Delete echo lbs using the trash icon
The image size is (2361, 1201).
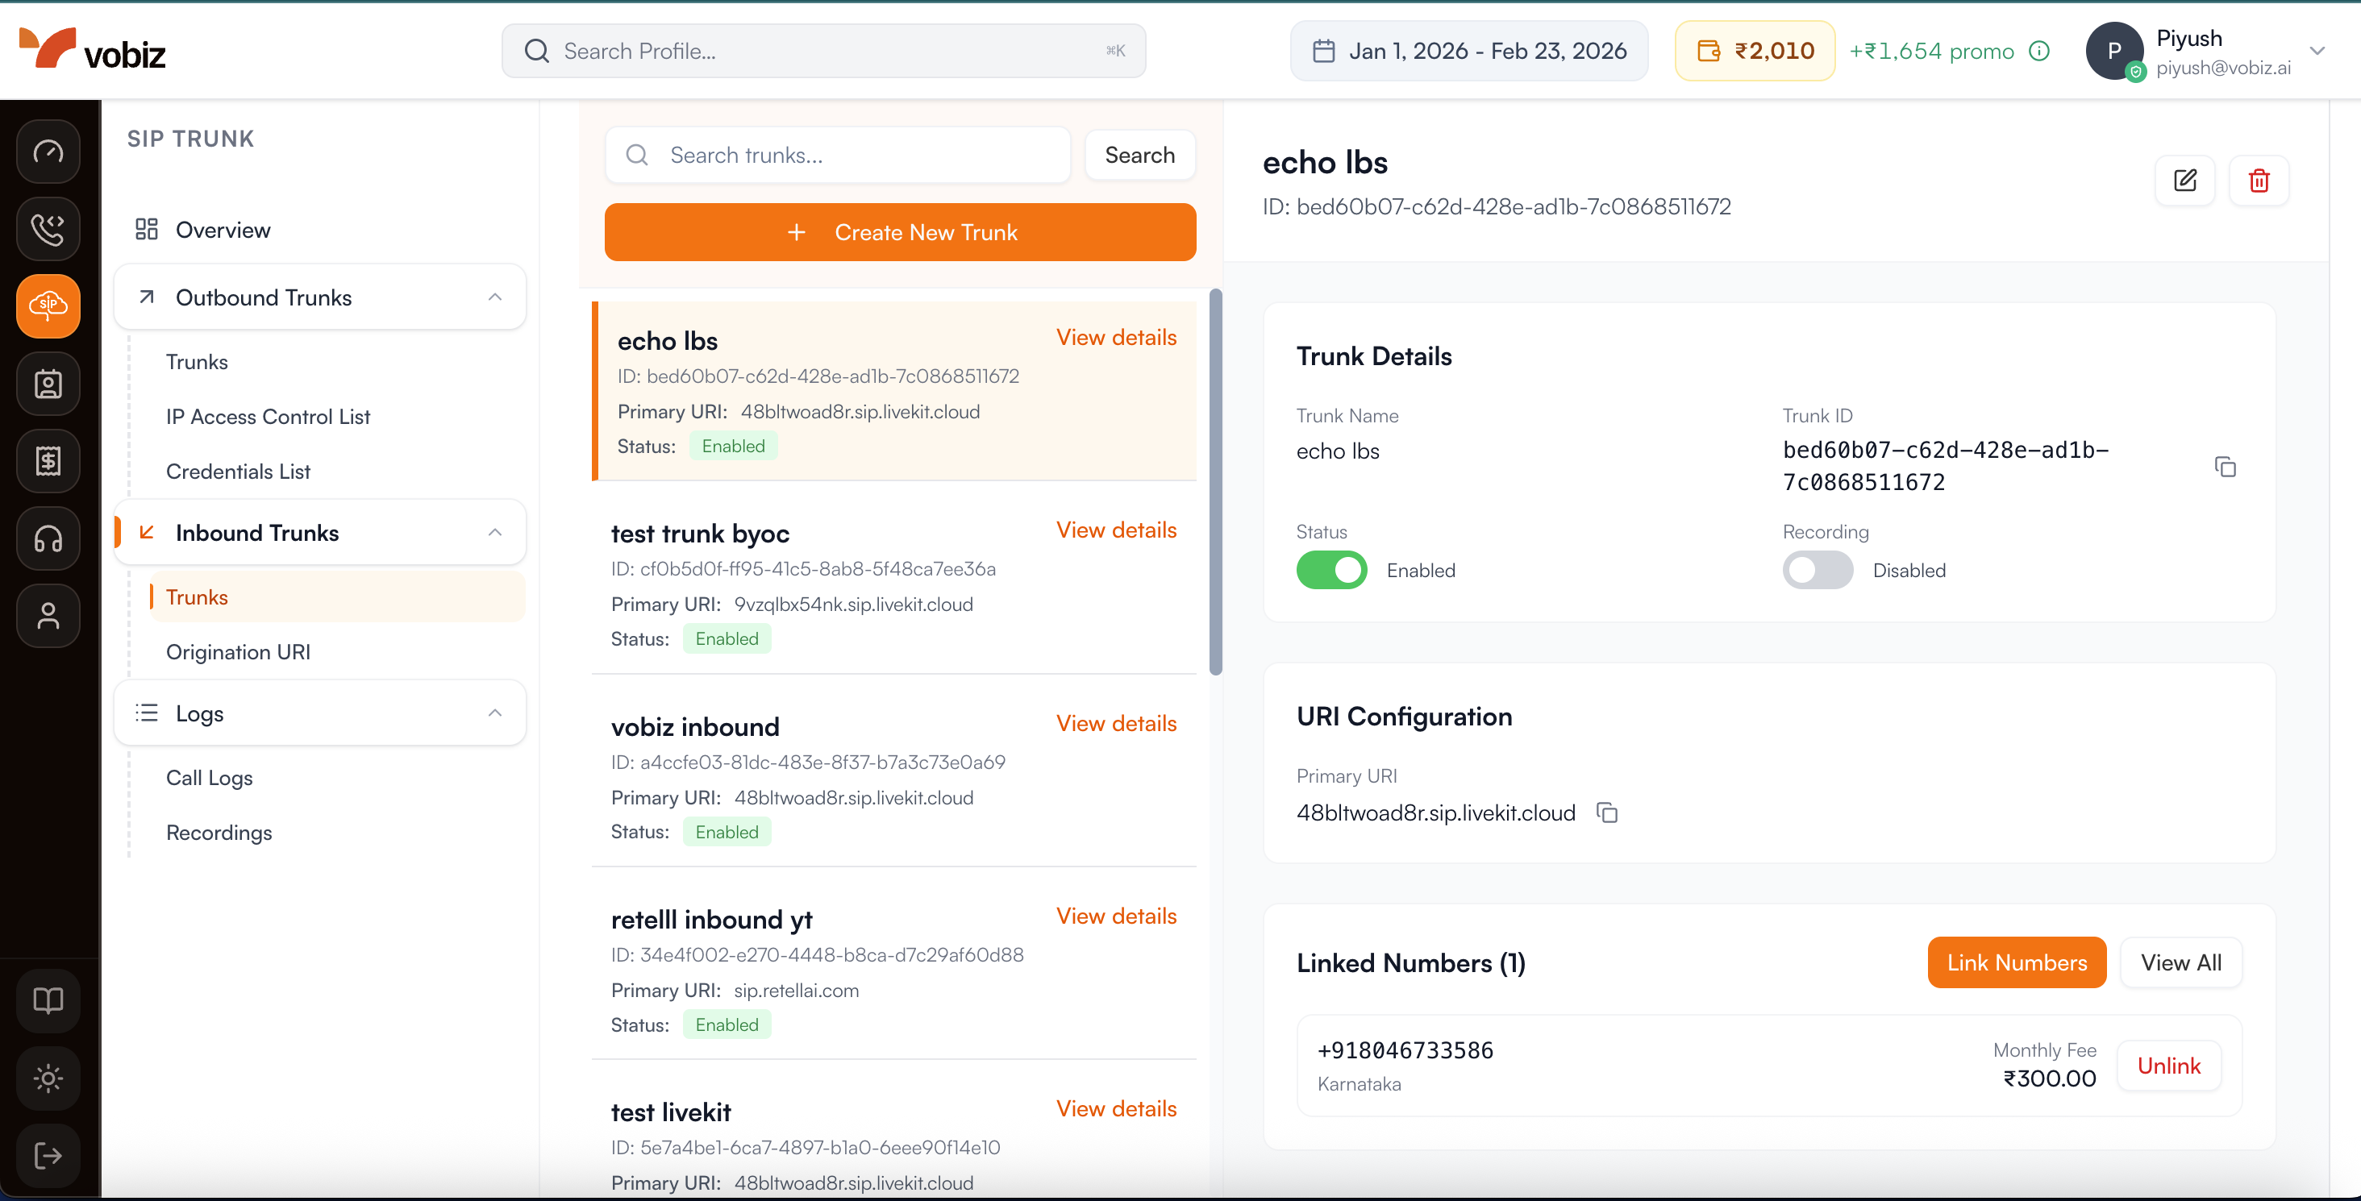pyautogui.click(x=2259, y=181)
